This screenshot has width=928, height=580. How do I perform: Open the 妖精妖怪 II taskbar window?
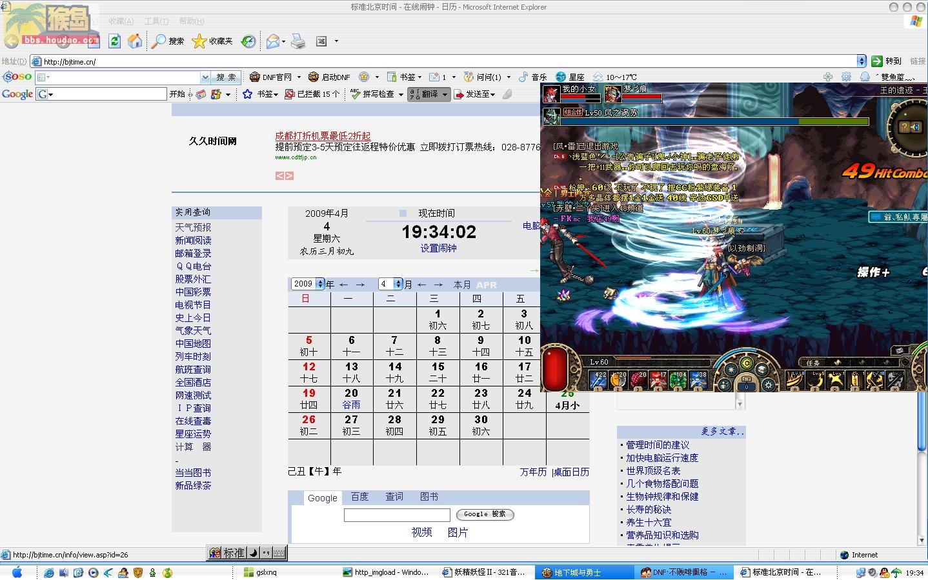[x=484, y=572]
